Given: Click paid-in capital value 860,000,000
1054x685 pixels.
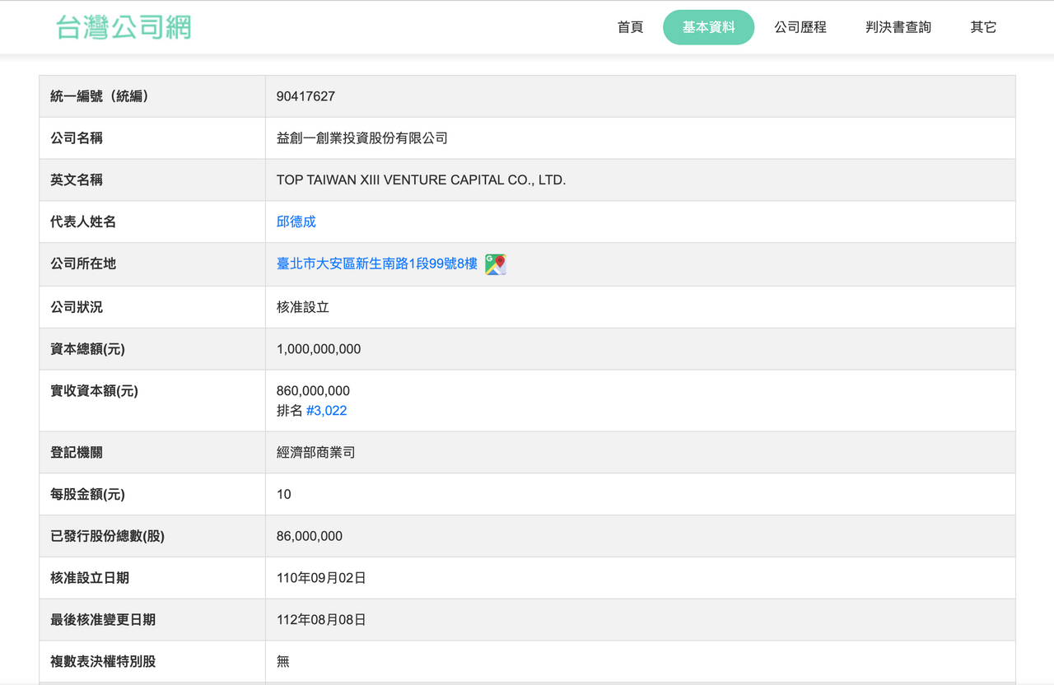Looking at the screenshot, I should (x=313, y=390).
